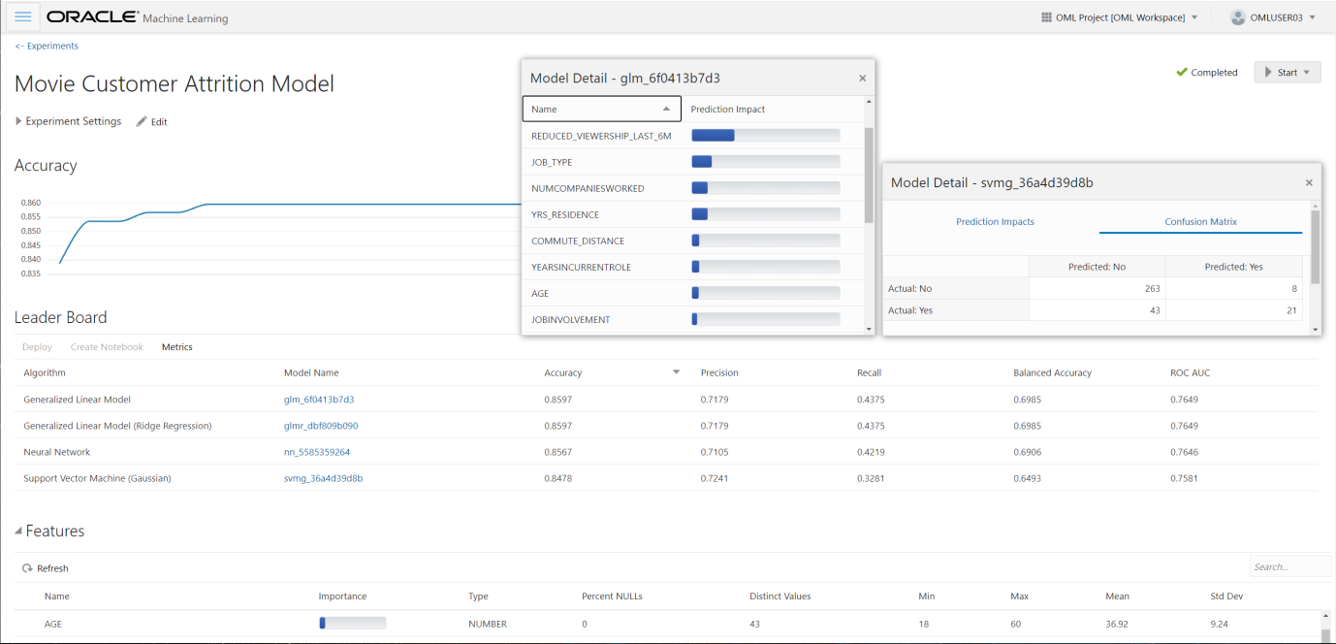
Task: Click the OMLUSER03 user avatar icon
Action: 1237,17
